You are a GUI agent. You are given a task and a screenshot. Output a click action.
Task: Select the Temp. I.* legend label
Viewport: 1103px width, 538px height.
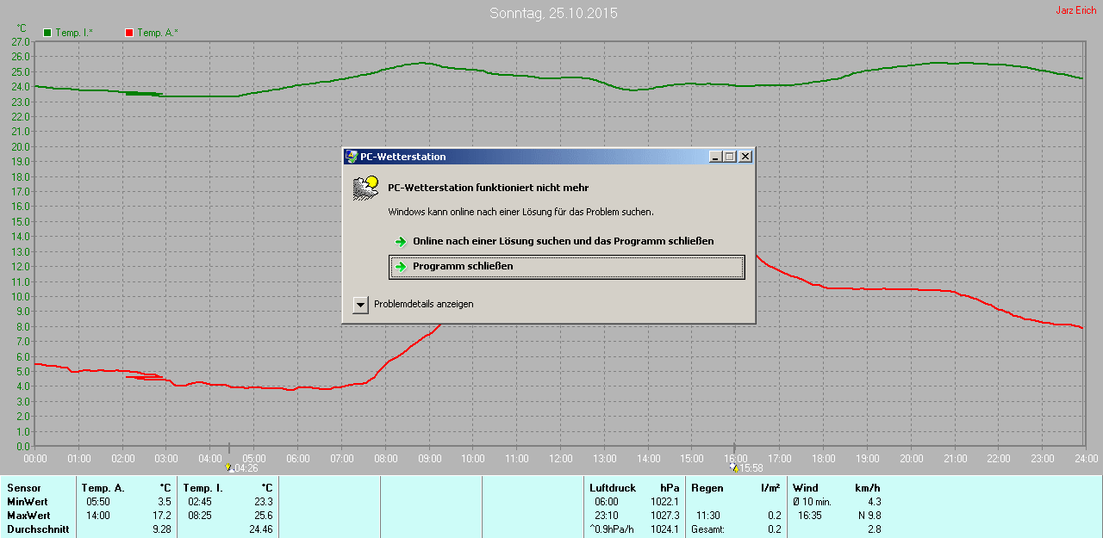74,33
